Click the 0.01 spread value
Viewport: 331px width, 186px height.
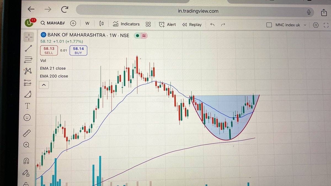click(63, 50)
